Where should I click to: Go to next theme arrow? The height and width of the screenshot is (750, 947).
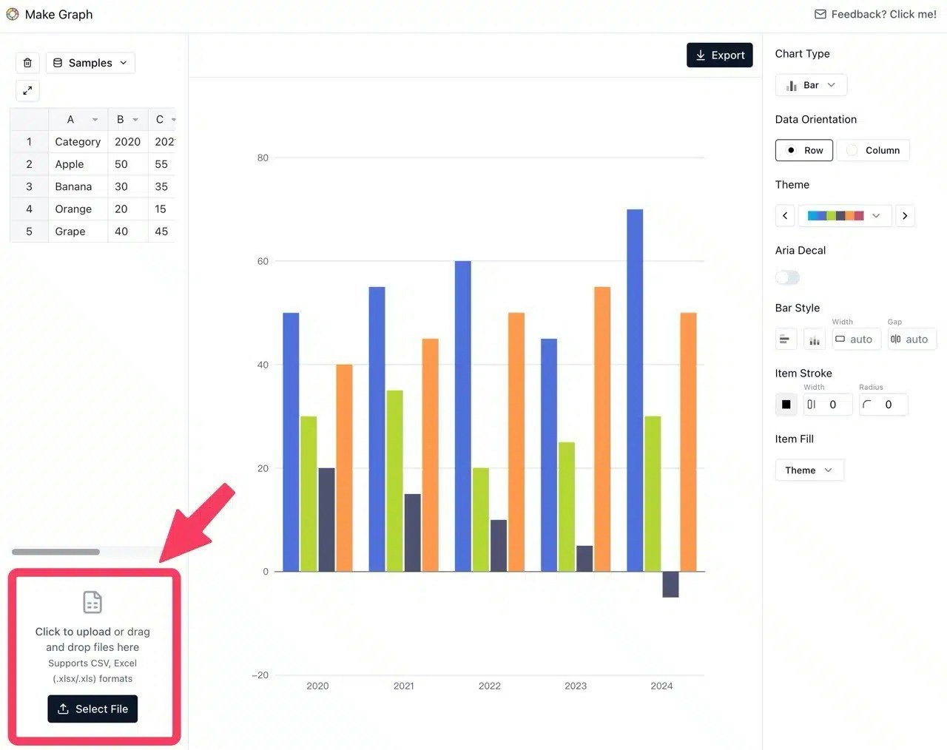pyautogui.click(x=904, y=216)
